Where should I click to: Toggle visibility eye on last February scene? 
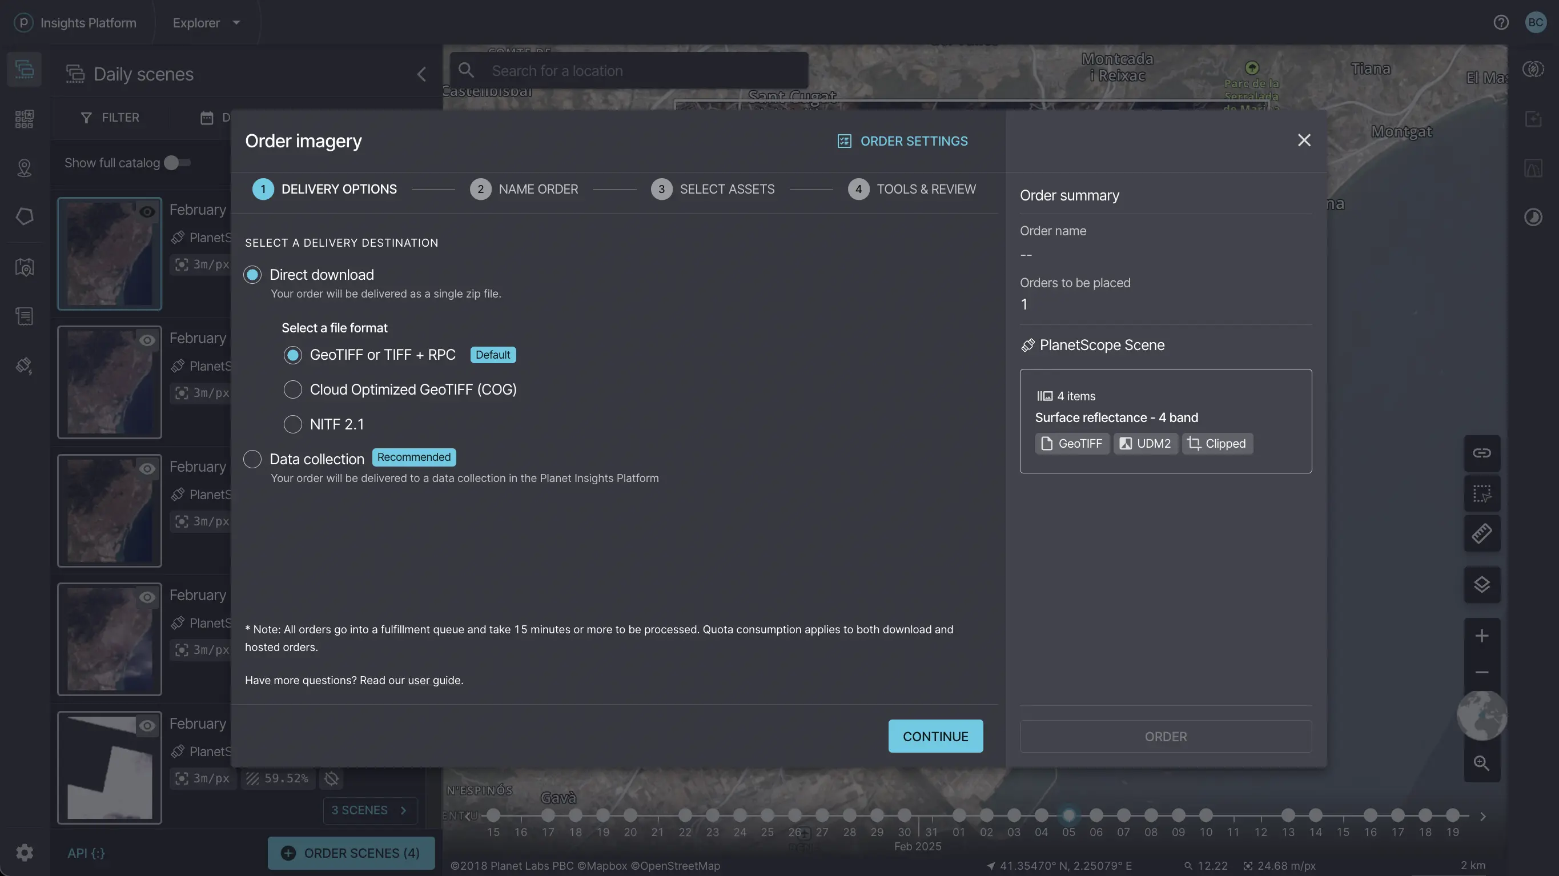(147, 726)
